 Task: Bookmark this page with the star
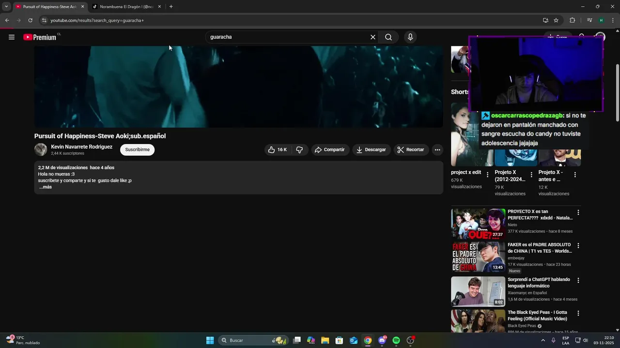click(x=556, y=20)
